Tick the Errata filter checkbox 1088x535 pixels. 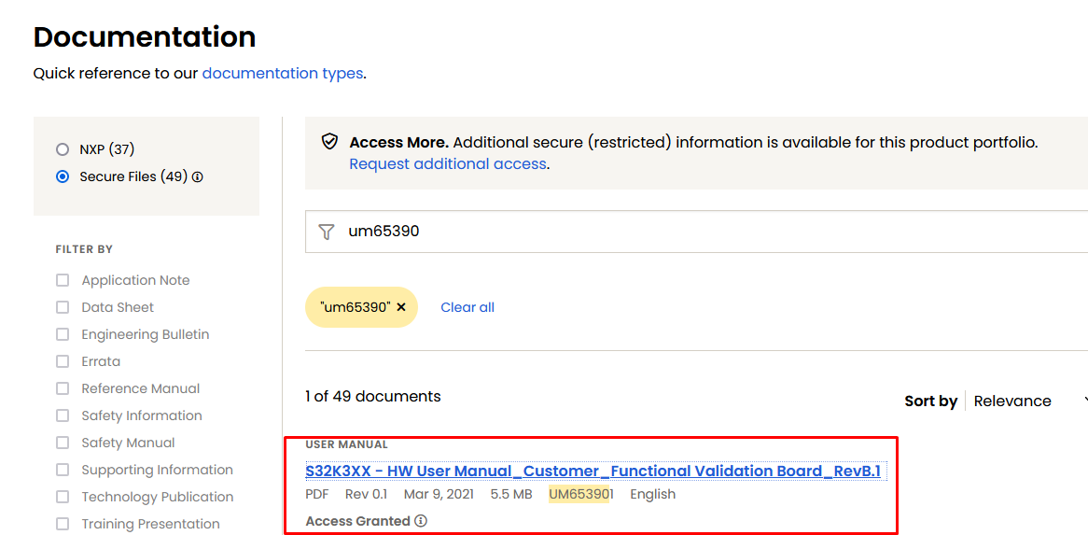click(x=63, y=361)
